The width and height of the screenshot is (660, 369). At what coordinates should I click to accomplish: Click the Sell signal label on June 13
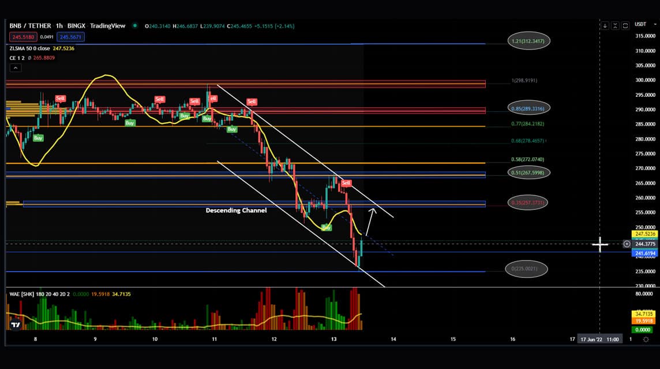(346, 183)
